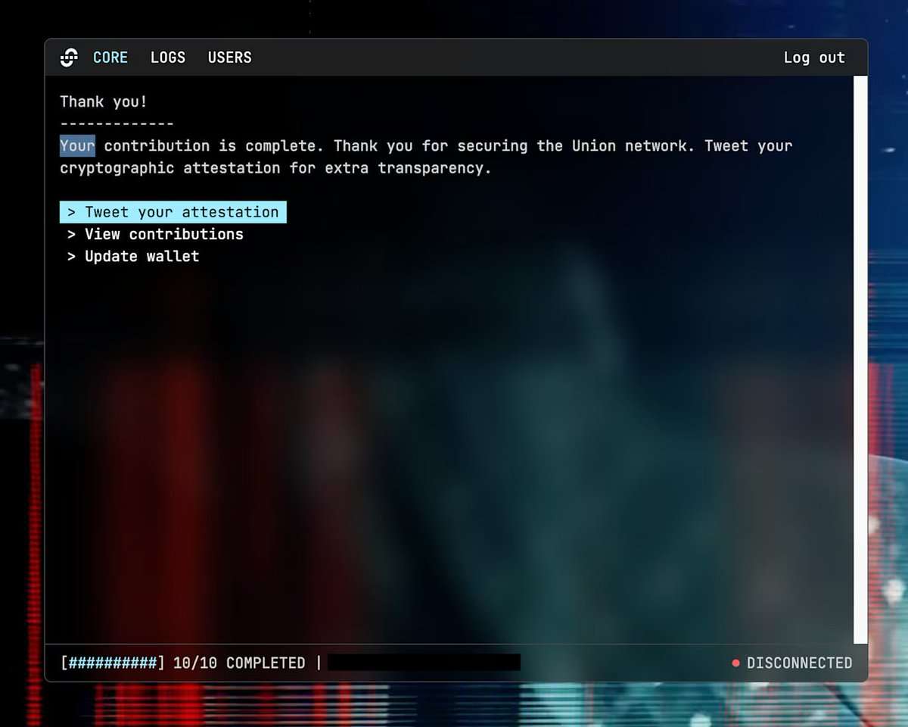Click the DISCONNECTED status indicator

click(791, 663)
